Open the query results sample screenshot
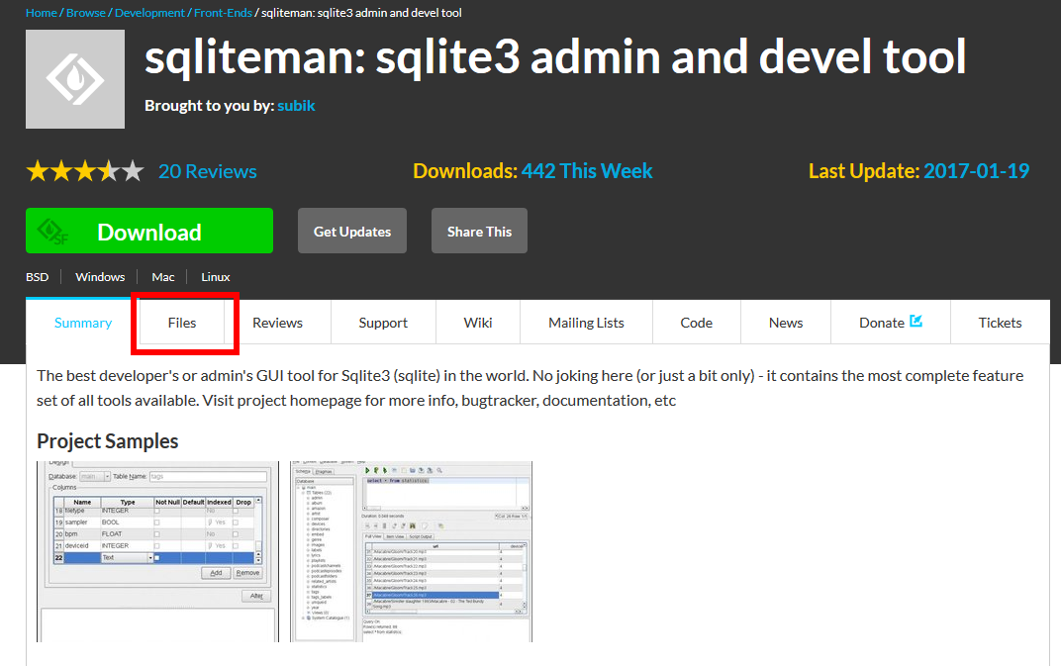The height and width of the screenshot is (666, 1061). coord(411,551)
